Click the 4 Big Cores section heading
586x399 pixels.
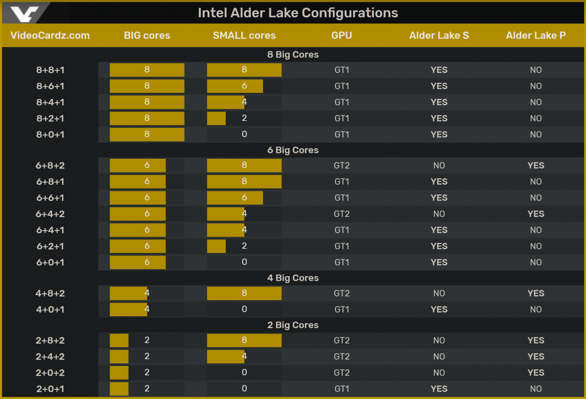pos(293,278)
